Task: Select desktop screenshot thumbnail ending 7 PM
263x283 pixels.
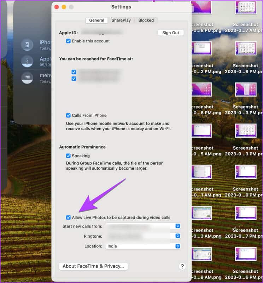Action: [246, 213]
